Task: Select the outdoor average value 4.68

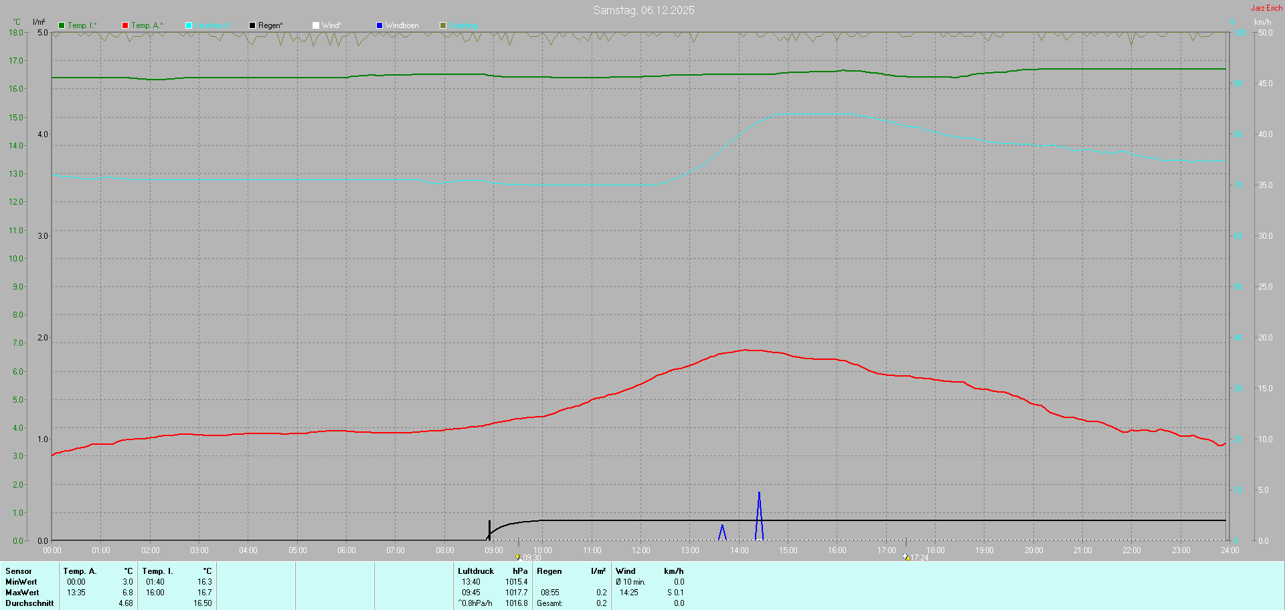Action: [126, 603]
